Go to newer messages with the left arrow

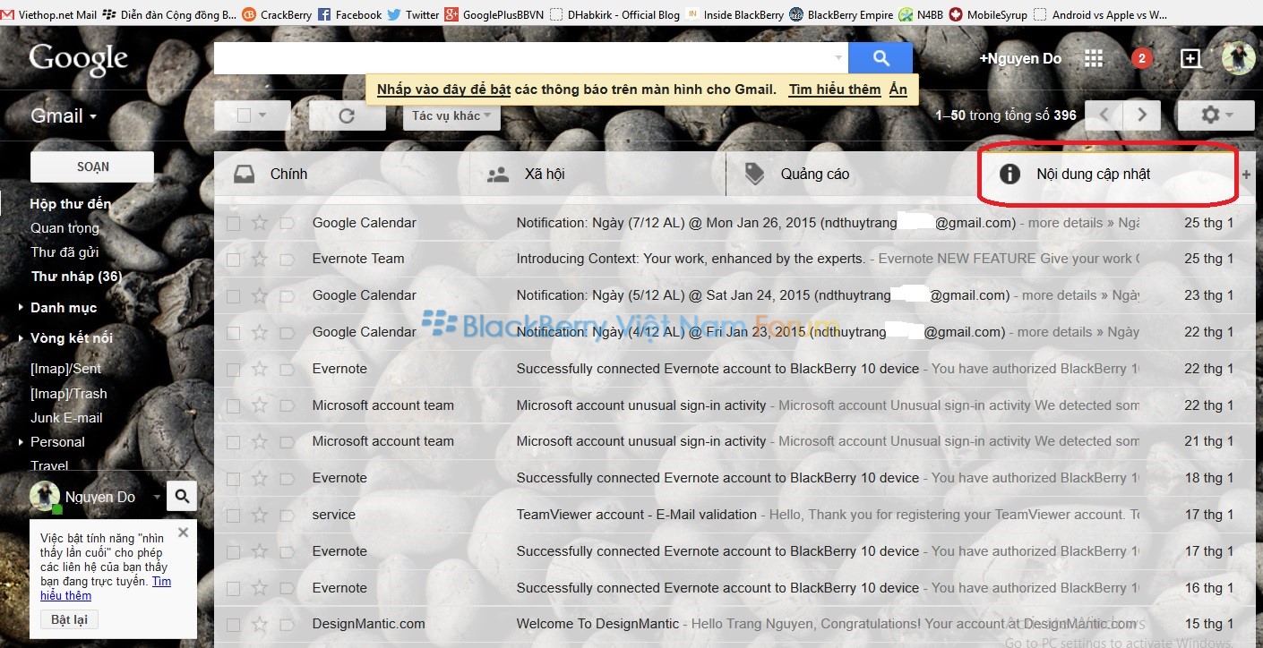1105,115
